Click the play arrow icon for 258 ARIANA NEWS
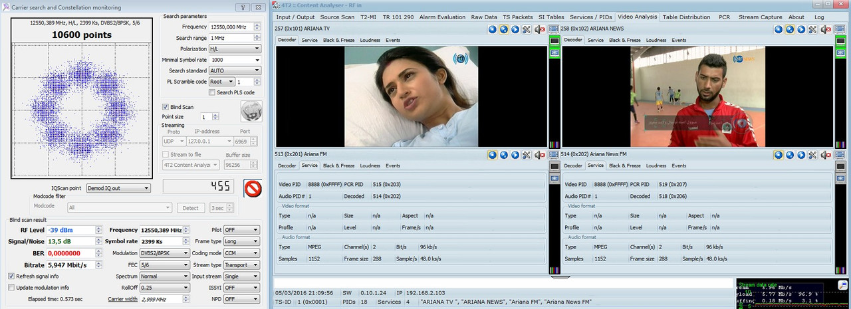The width and height of the screenshot is (851, 309). (x=800, y=29)
